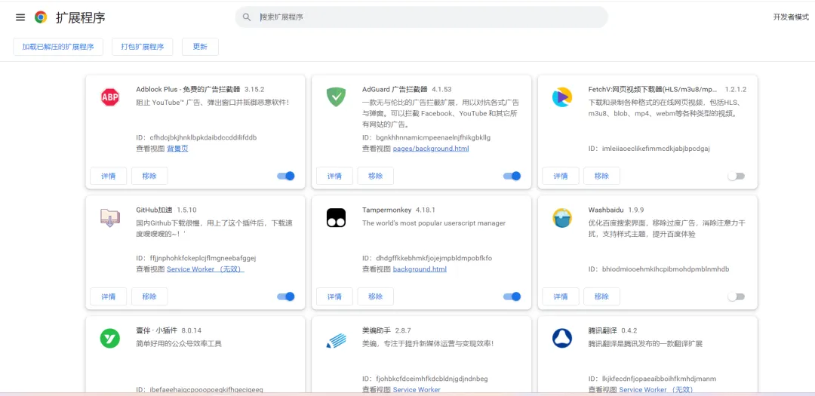Open 腾讯翻译 Service Worker (无效) link

656,390
